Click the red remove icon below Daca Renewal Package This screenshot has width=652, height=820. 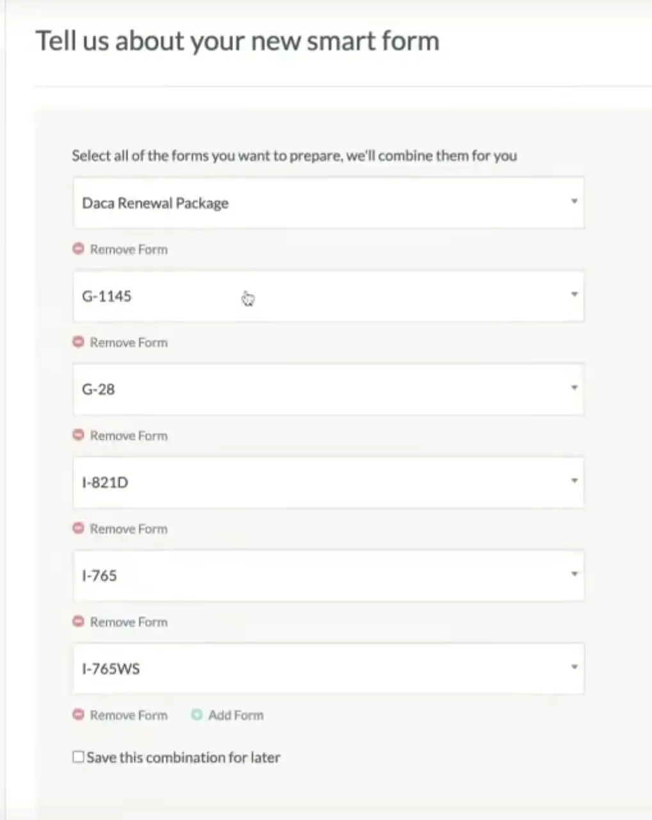78,249
